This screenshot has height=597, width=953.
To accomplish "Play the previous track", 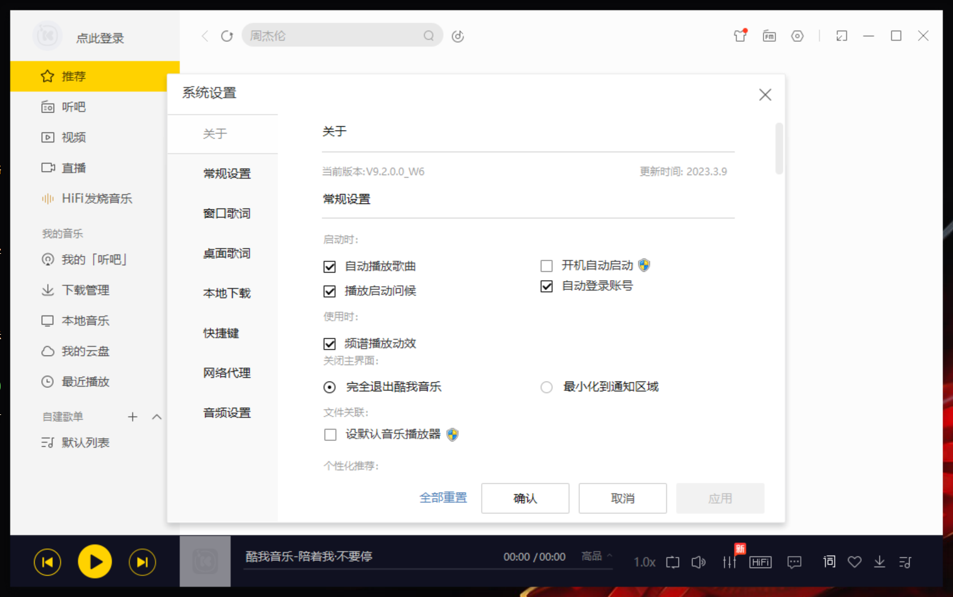I will coord(47,562).
